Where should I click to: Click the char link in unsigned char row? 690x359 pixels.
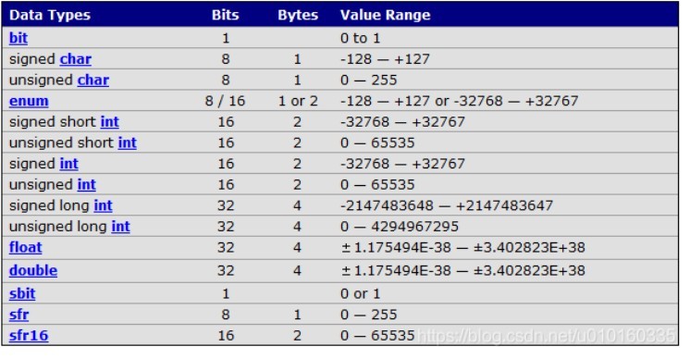pyautogui.click(x=93, y=80)
